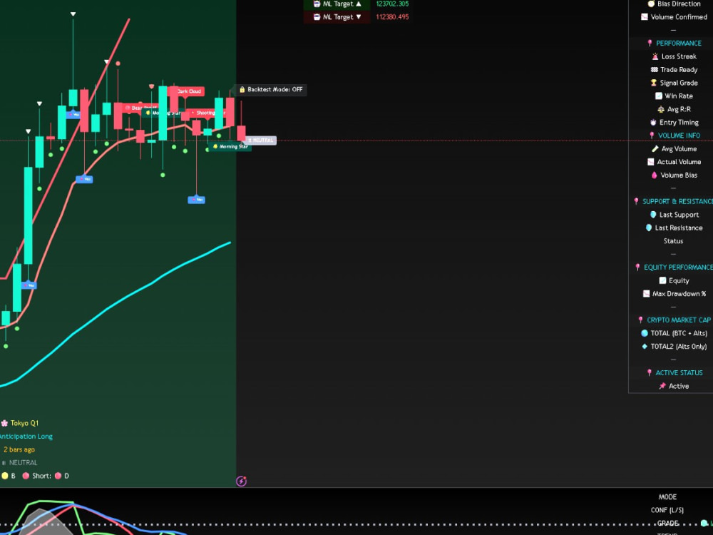713x535 pixels.
Task: Click the Actual Volume chart icon
Action: [x=651, y=162]
